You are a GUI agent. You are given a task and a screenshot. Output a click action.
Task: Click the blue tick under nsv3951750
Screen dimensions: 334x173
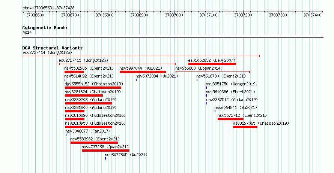[206, 88]
